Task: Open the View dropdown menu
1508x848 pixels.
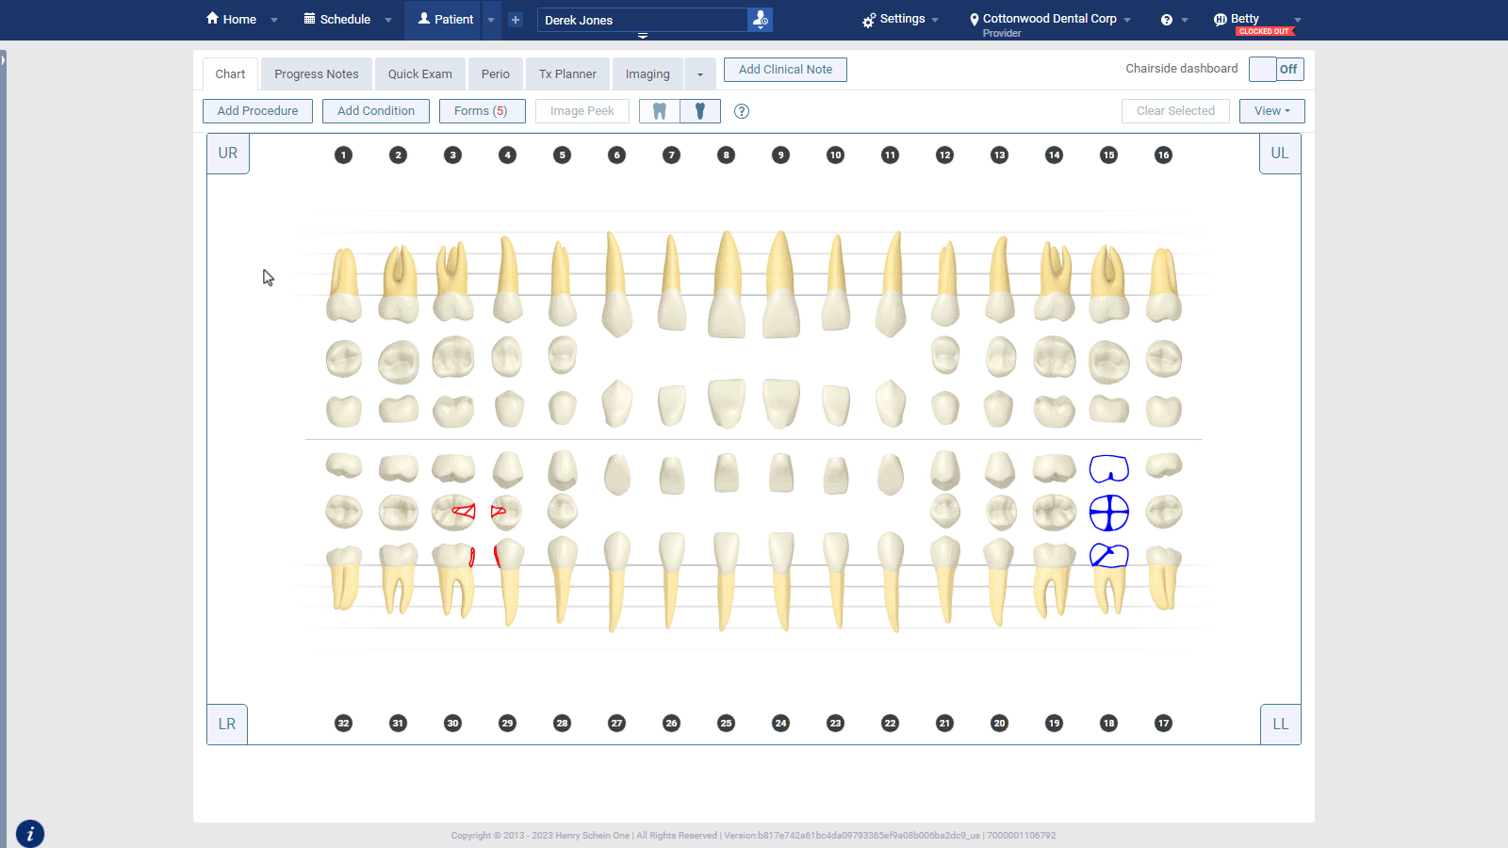Action: (1271, 111)
